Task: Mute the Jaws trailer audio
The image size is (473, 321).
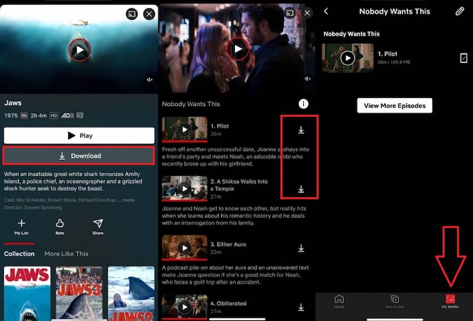Action: pyautogui.click(x=149, y=80)
